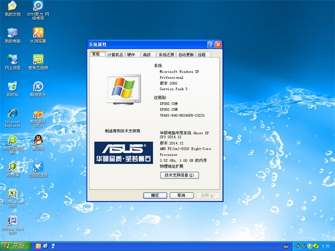Switch to the 计算机名 tab
Screen dimensions: 335x251
pos(115,54)
